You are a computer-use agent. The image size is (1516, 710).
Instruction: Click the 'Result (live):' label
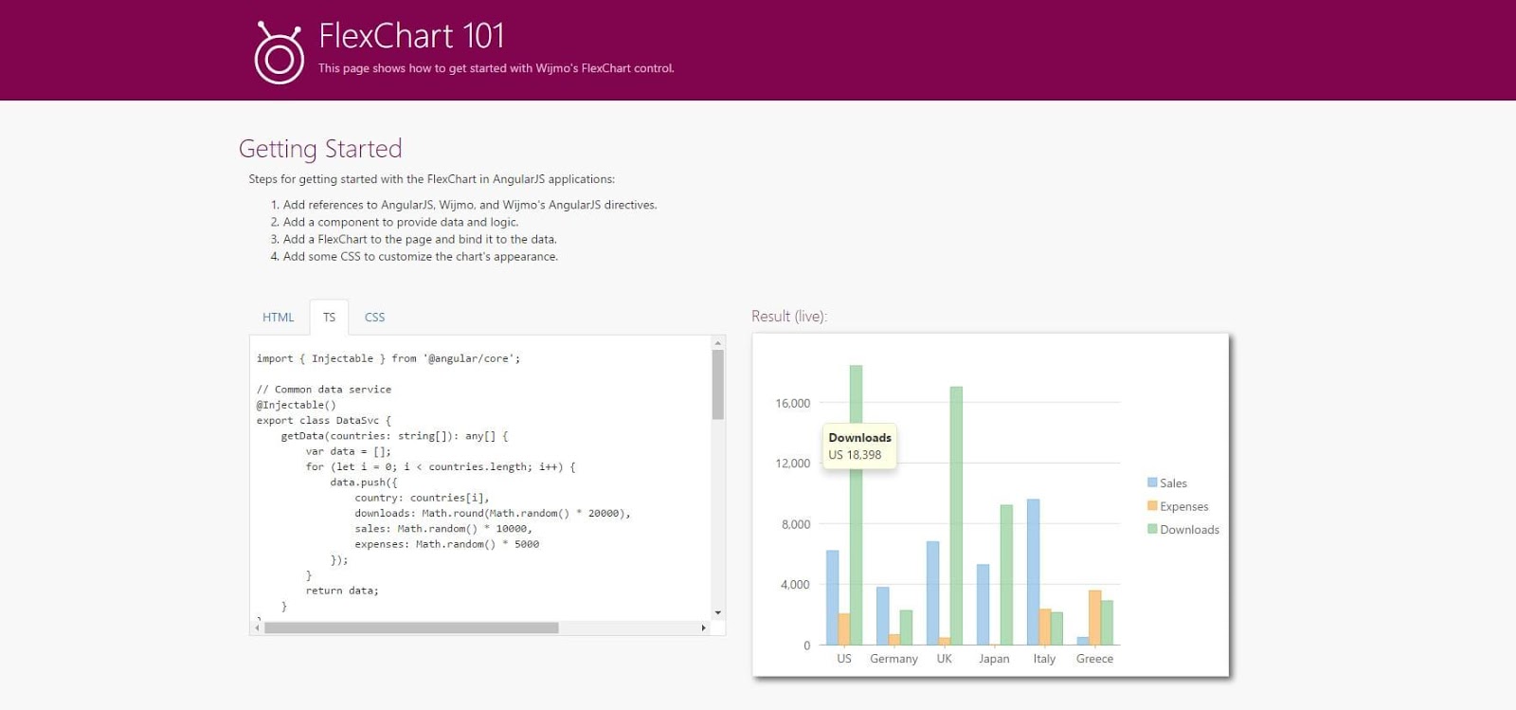point(789,317)
